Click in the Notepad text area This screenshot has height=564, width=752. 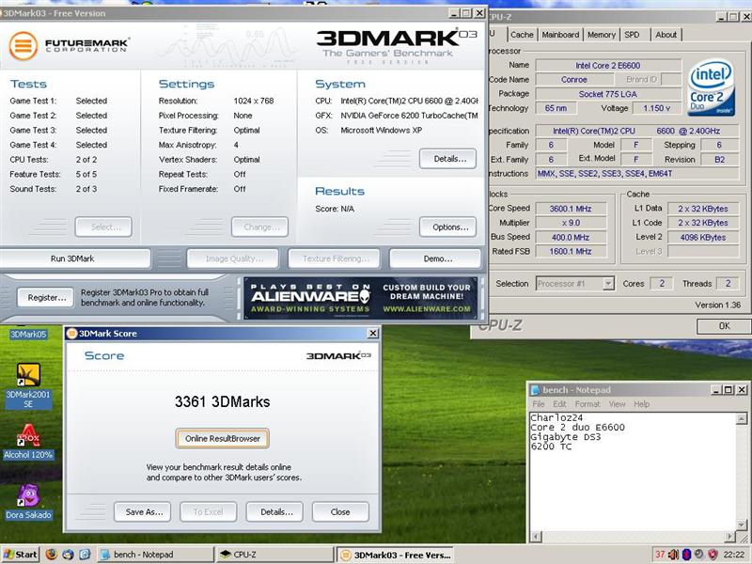[x=633, y=472]
